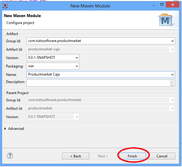Click the 'Packaging:' label
Viewport: 182px width, 167px height.
click(x=15, y=66)
